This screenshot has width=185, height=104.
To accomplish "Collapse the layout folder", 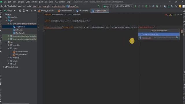I will [x=9, y=48].
